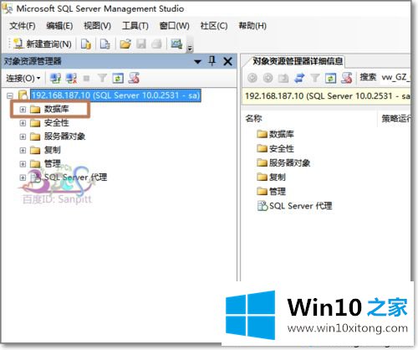Select SQL Server 代理 in details list
The height and width of the screenshot is (350, 418).
coord(294,206)
